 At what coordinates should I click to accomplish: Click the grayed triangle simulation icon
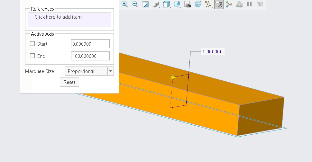pos(239,4)
